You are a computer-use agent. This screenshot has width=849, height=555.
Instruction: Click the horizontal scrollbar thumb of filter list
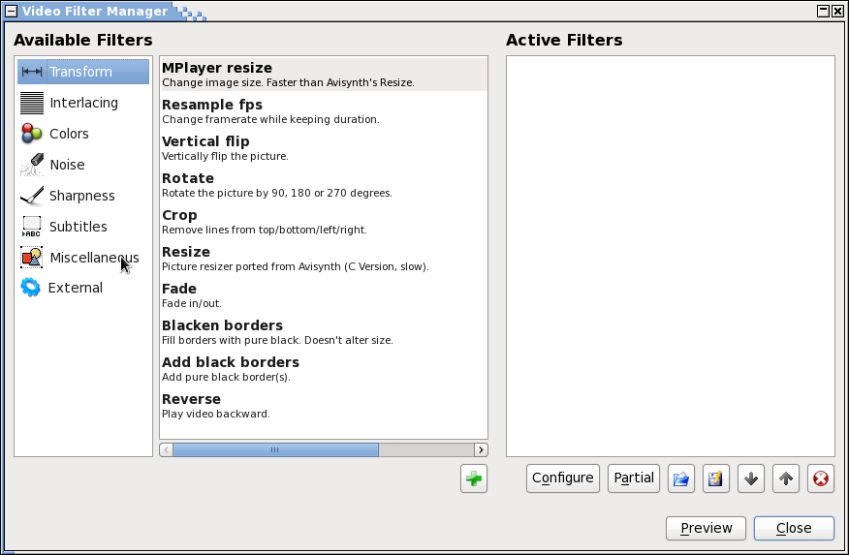tap(275, 450)
